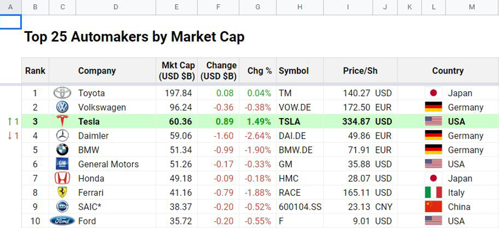Select column H header
This screenshot has width=499, height=228.
coord(300,7)
